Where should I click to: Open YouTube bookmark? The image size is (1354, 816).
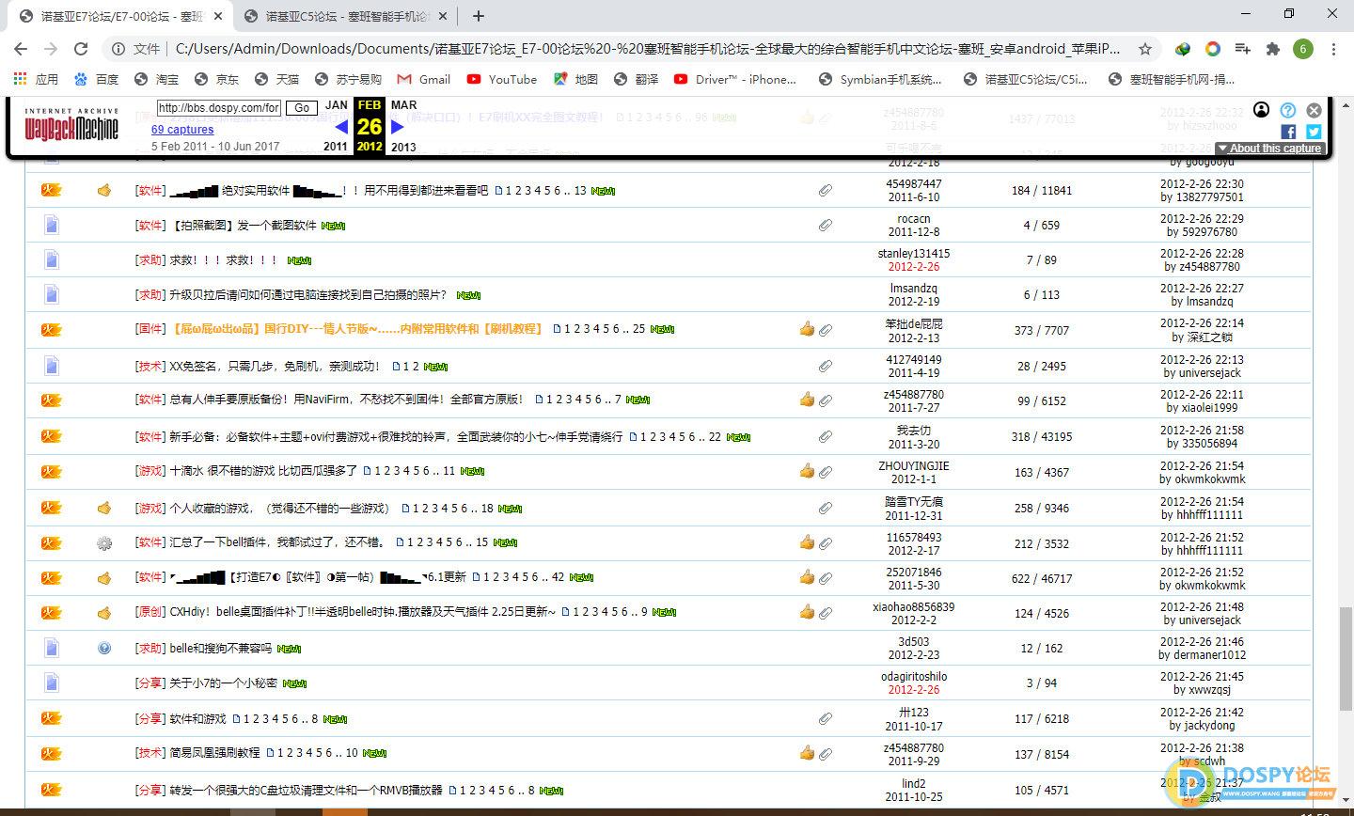[502, 79]
